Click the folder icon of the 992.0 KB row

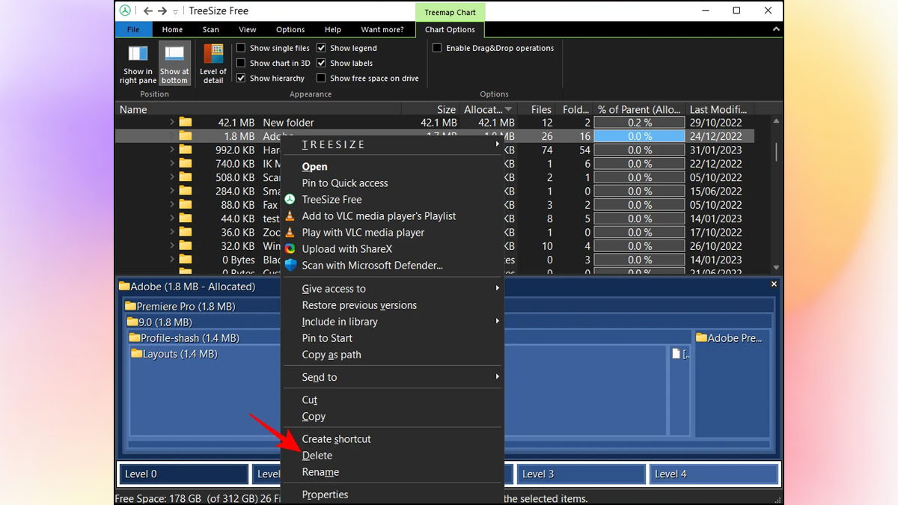[186, 150]
